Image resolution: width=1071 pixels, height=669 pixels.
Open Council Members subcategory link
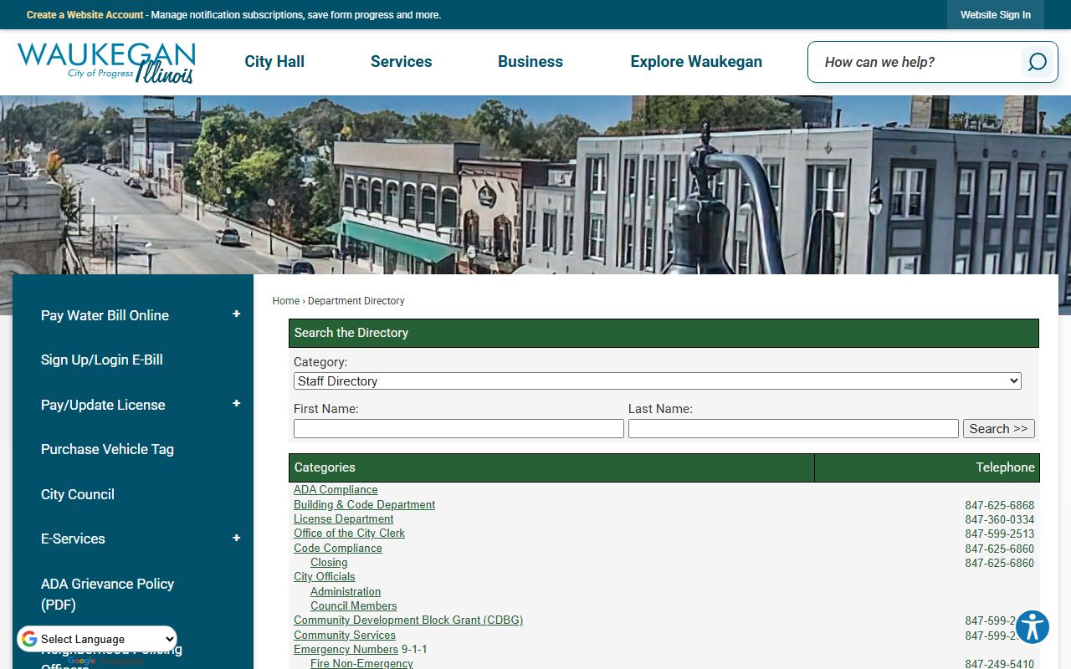tap(354, 606)
